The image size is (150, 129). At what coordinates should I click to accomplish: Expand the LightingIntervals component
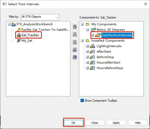pyautogui.click(x=87, y=46)
